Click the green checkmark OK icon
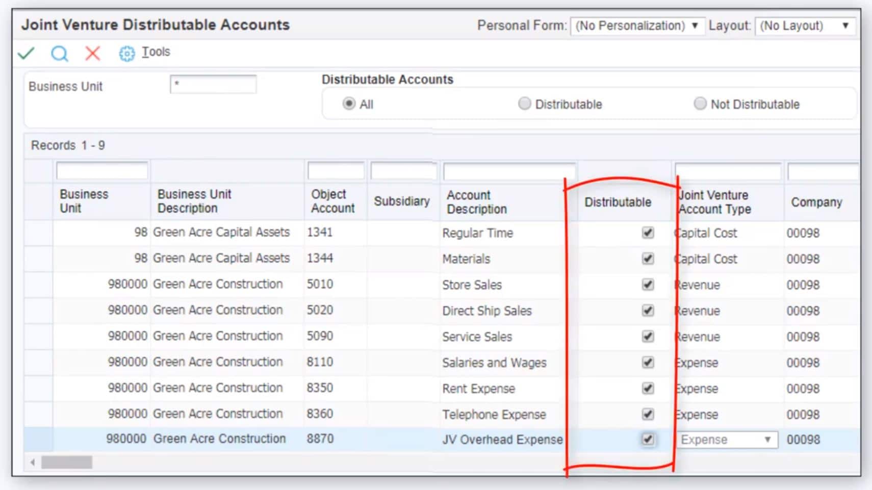This screenshot has width=872, height=490. 26,53
